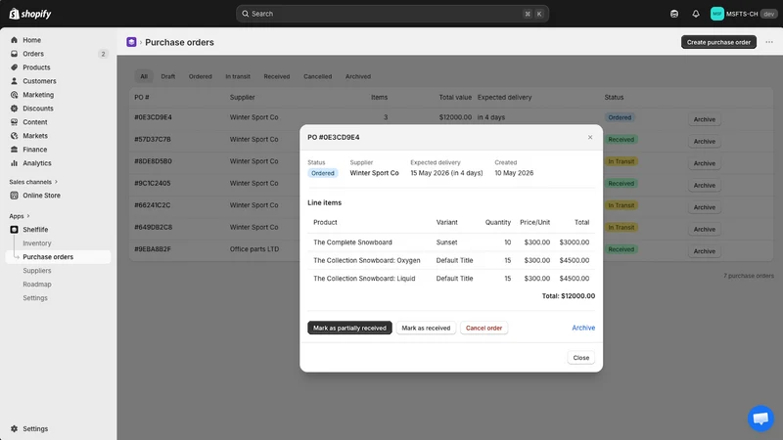This screenshot has width=783, height=440.
Task: Click the Settings gear icon
Action: coord(14,428)
